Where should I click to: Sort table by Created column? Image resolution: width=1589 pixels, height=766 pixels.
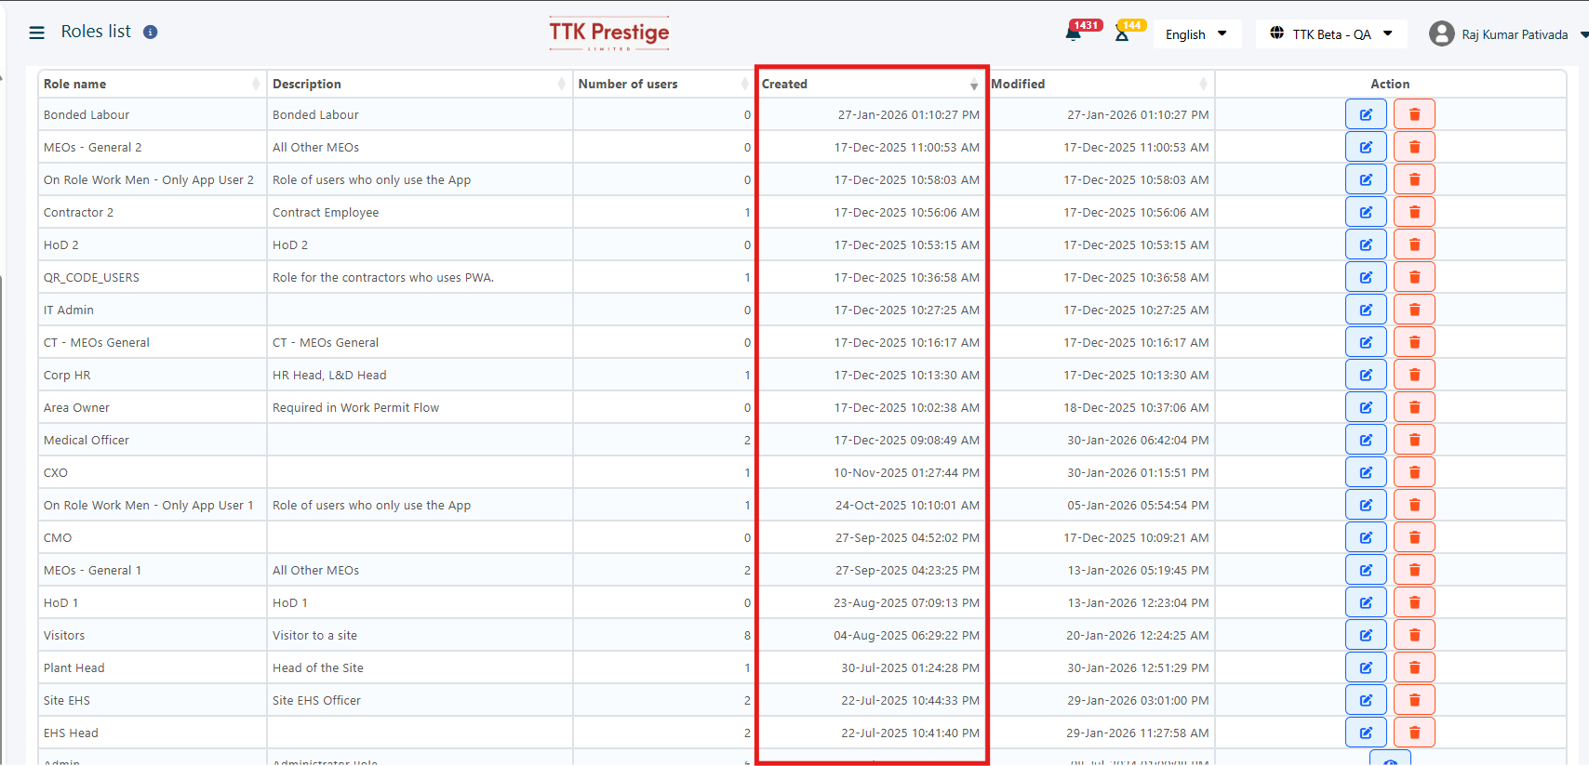click(870, 84)
